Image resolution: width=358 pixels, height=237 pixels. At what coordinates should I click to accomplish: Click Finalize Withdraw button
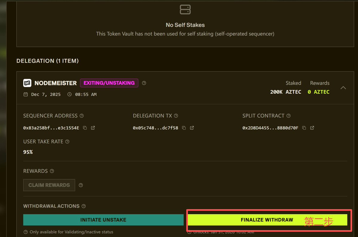coord(267,220)
